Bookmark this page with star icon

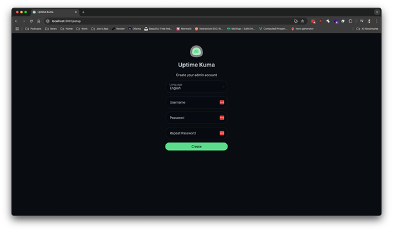point(303,21)
